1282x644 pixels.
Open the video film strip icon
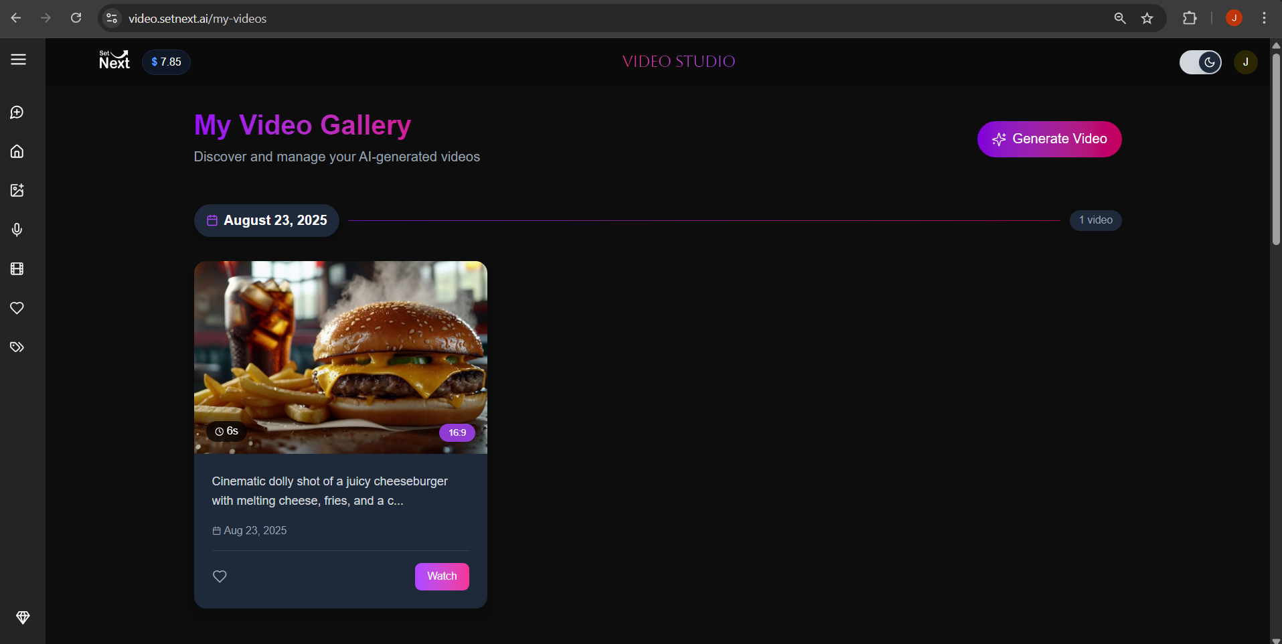coord(17,269)
